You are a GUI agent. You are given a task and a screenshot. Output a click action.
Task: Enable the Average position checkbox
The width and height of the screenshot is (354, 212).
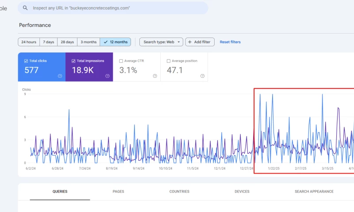[x=169, y=61]
